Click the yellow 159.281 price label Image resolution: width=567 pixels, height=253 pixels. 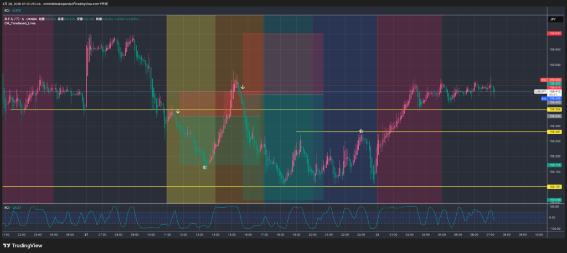pyautogui.click(x=554, y=132)
